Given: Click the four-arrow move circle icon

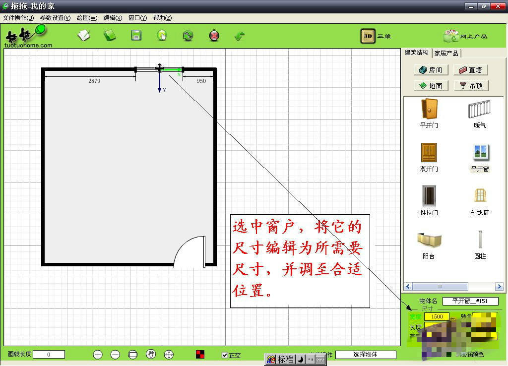Looking at the screenshot, I should pyautogui.click(x=169, y=355).
